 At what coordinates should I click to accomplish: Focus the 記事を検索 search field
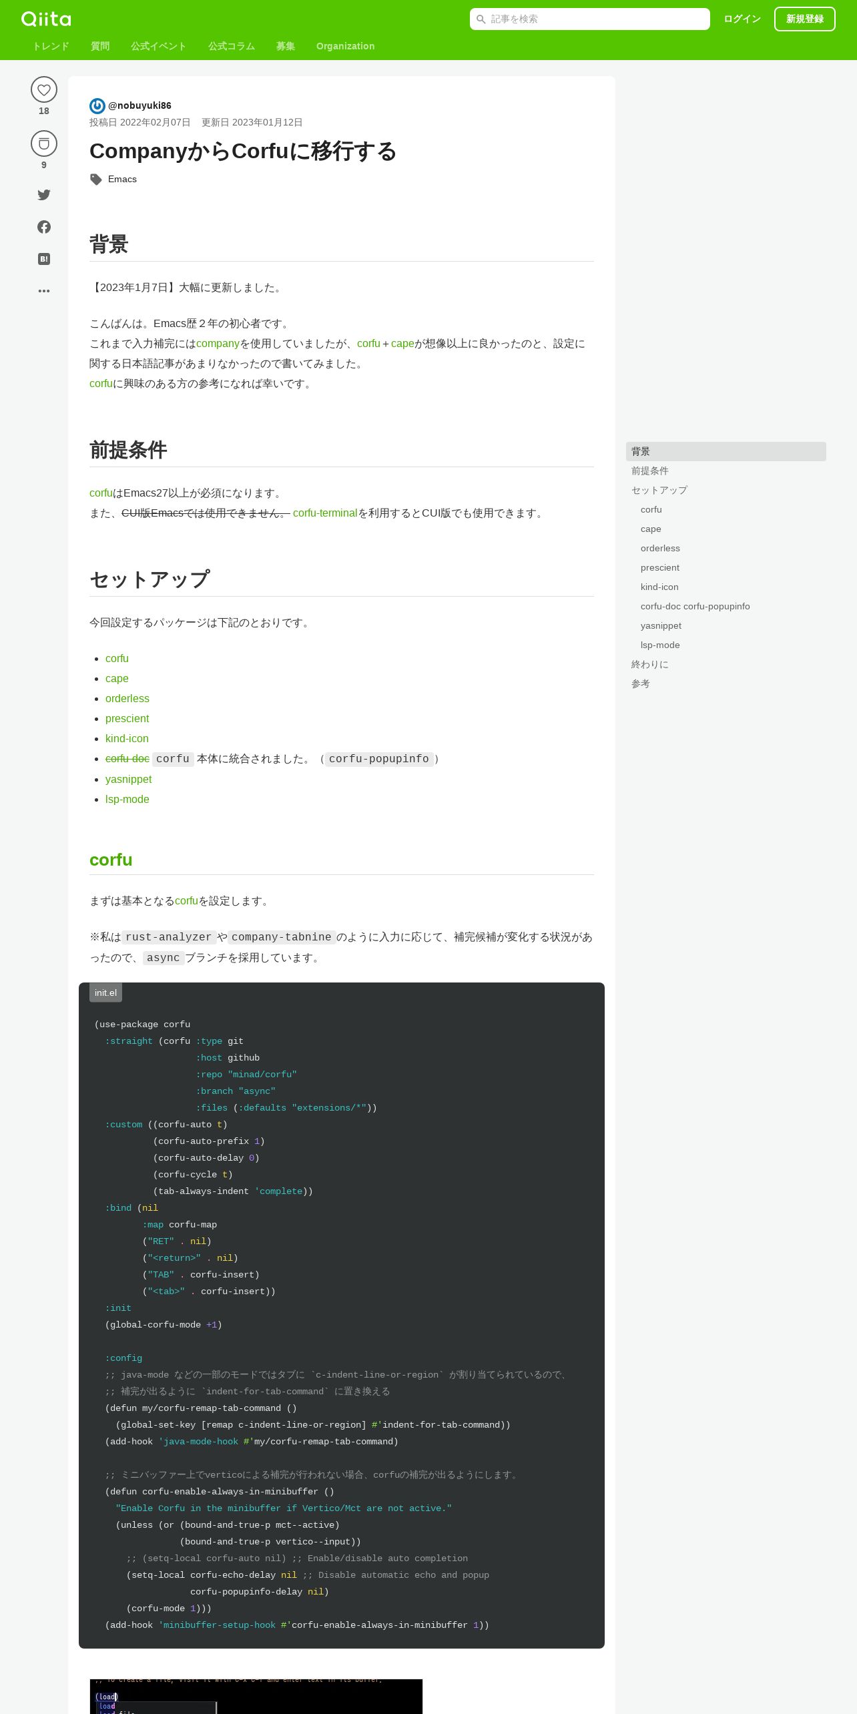590,19
